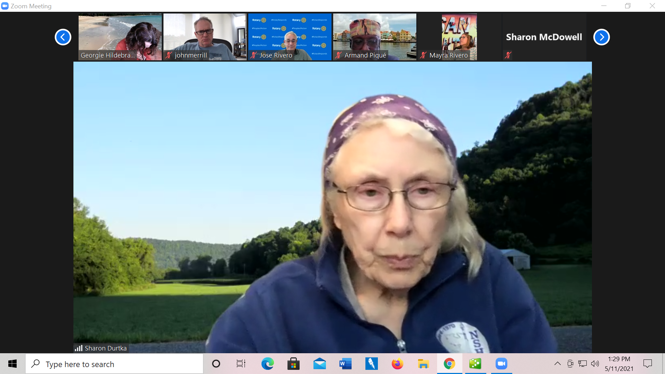Open Google Chrome from the taskbar

pyautogui.click(x=449, y=364)
